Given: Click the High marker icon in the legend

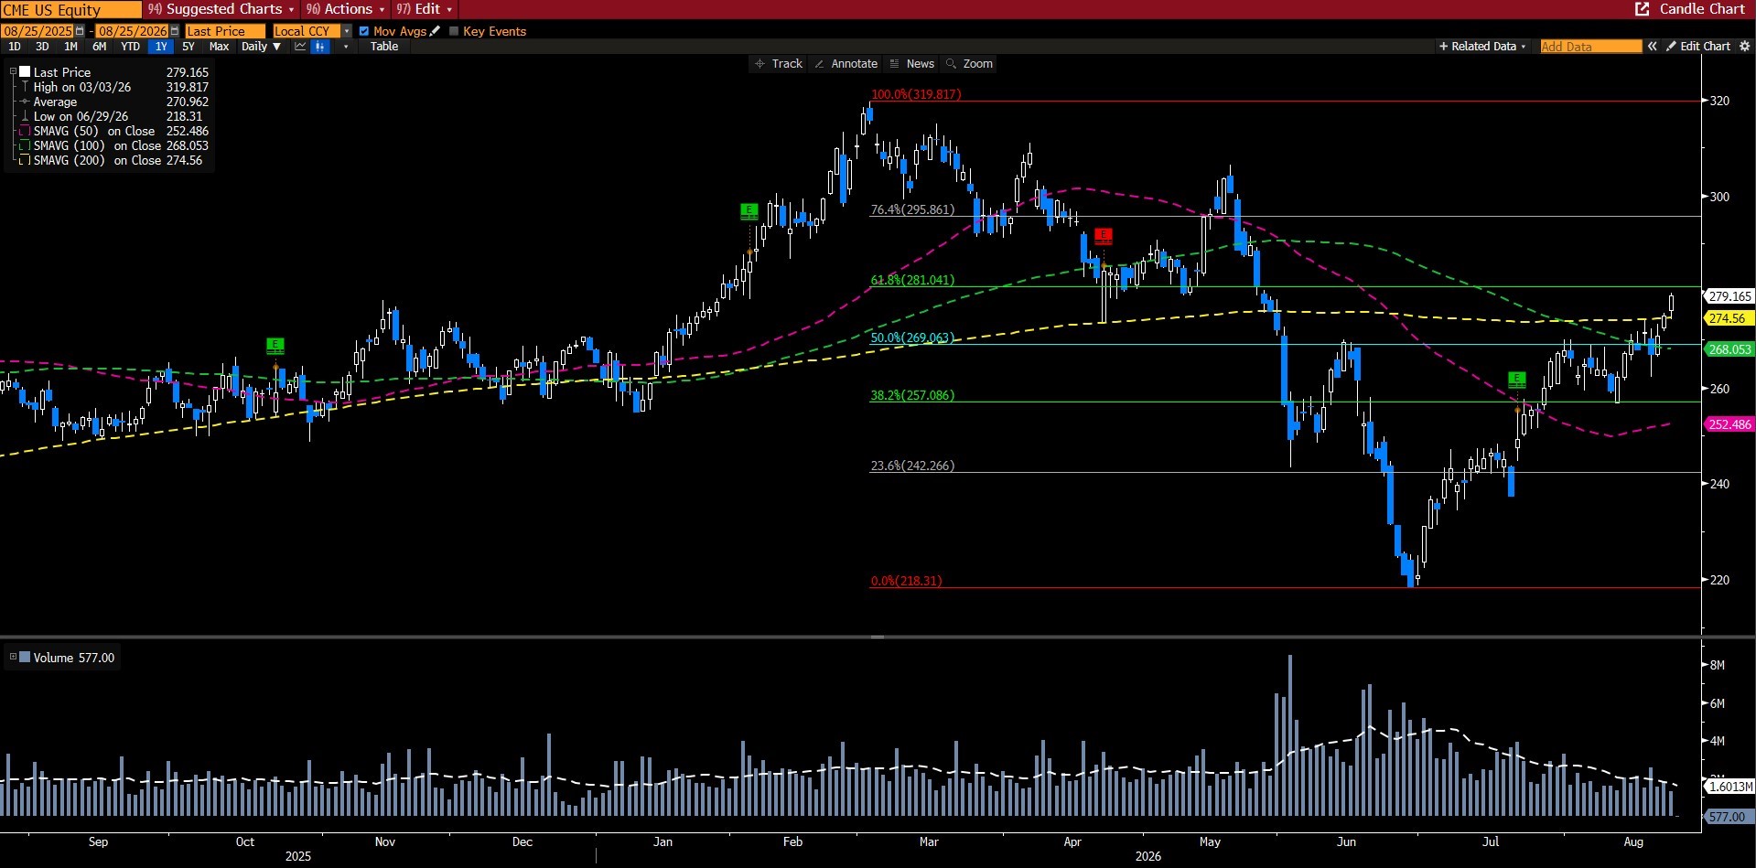Looking at the screenshot, I should click(x=26, y=87).
